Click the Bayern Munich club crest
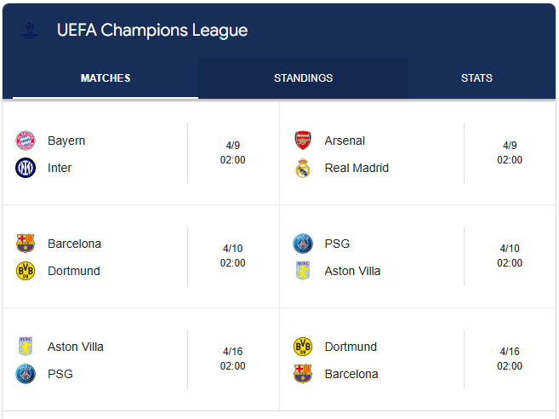 click(26, 141)
